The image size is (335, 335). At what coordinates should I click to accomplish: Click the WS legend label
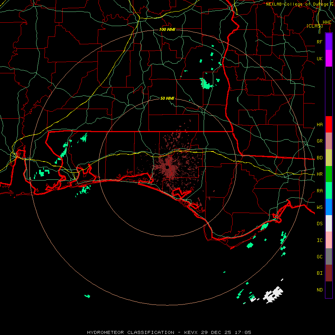pos(319,207)
